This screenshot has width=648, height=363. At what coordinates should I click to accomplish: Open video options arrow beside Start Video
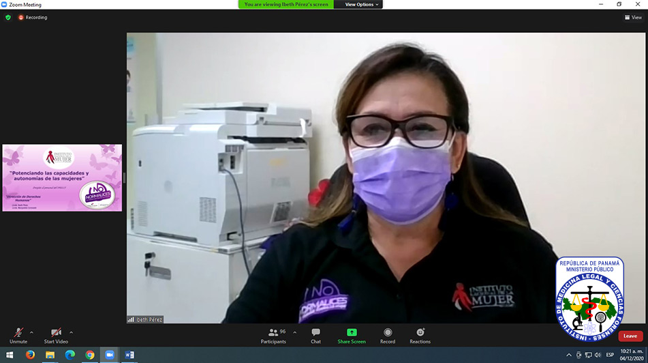tap(71, 332)
